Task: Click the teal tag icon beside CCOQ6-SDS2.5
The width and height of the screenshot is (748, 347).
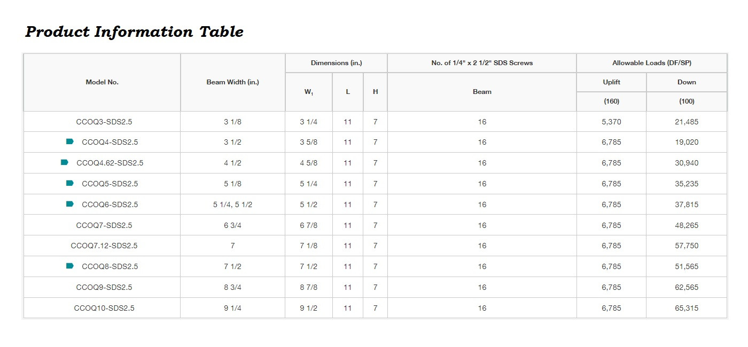Action: [x=69, y=204]
